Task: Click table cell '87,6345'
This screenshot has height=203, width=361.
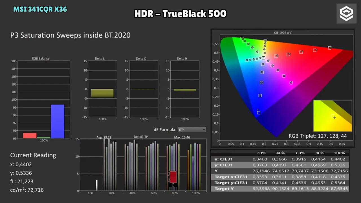Action: click(x=340, y=189)
